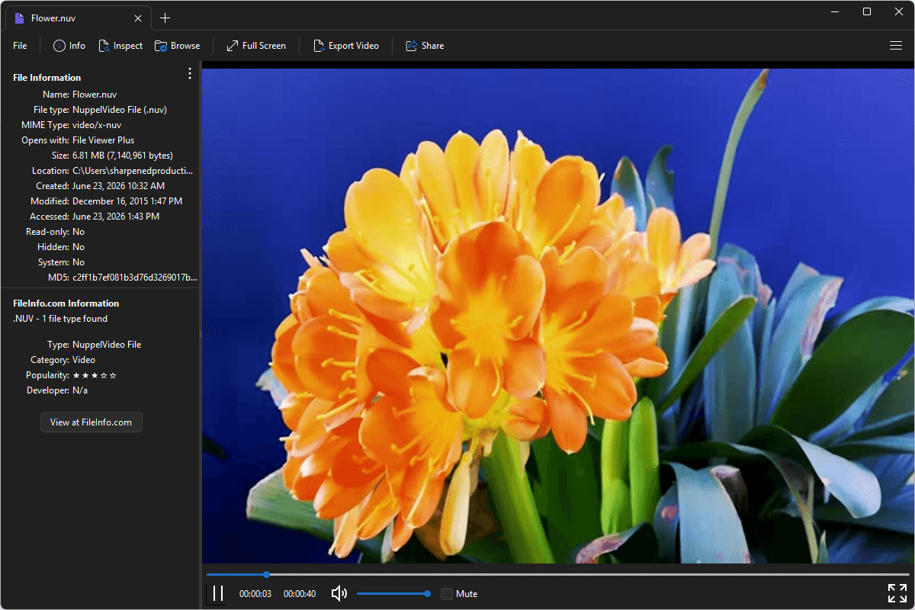915x610 pixels.
Task: Maximize the application window
Action: [867, 11]
